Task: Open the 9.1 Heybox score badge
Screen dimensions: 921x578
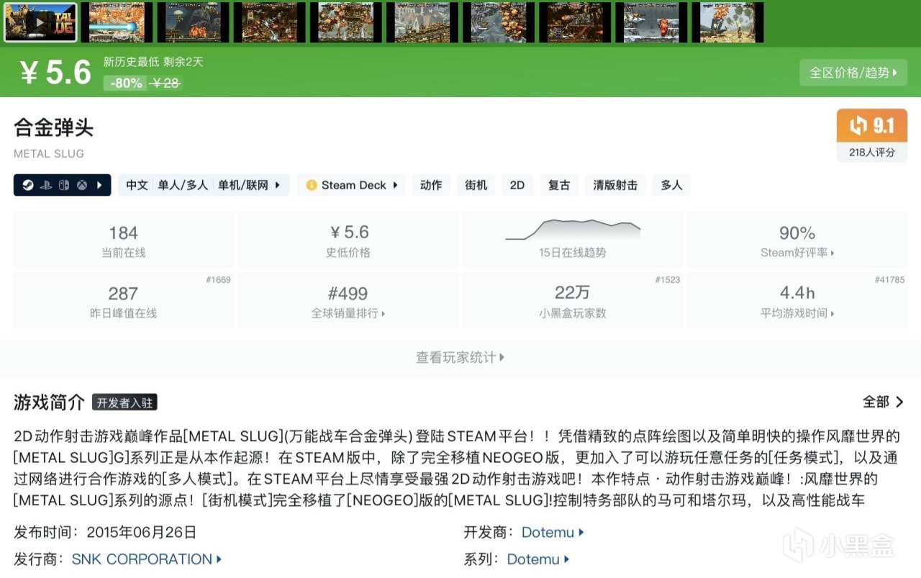Action: [x=872, y=126]
